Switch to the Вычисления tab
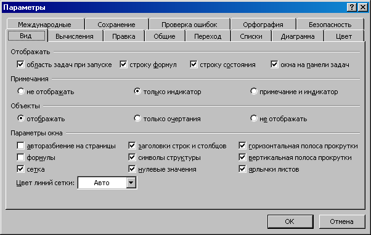Screen dimensions: 371x235 tap(75, 36)
